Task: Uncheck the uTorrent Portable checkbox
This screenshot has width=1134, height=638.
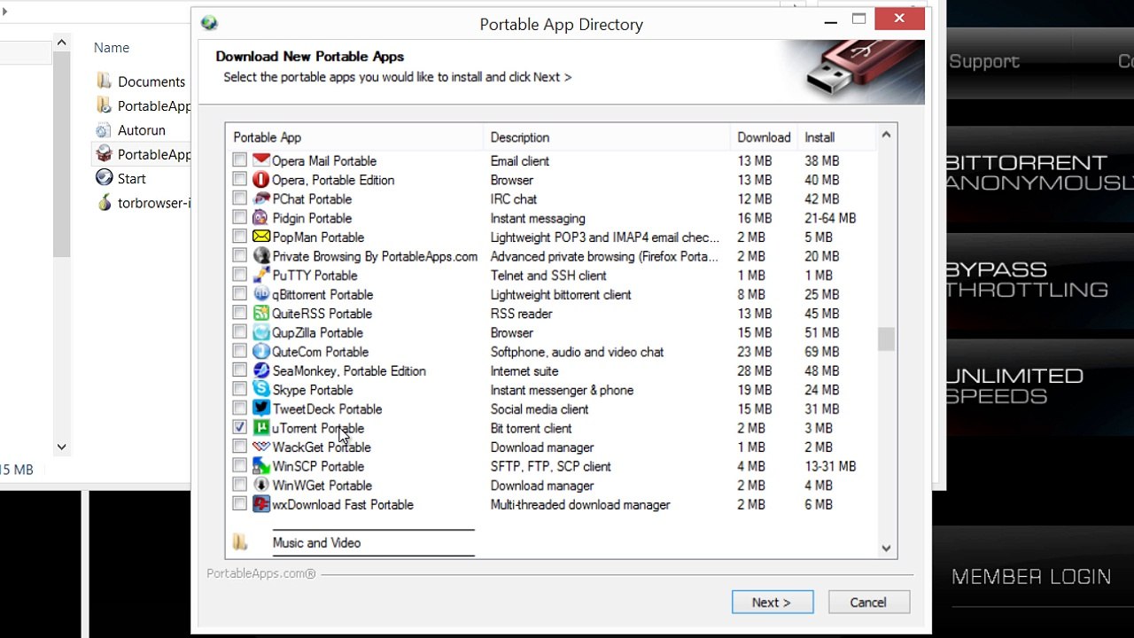Action: [x=240, y=428]
